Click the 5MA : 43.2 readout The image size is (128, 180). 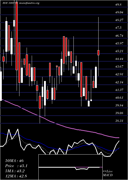(x=15, y=171)
